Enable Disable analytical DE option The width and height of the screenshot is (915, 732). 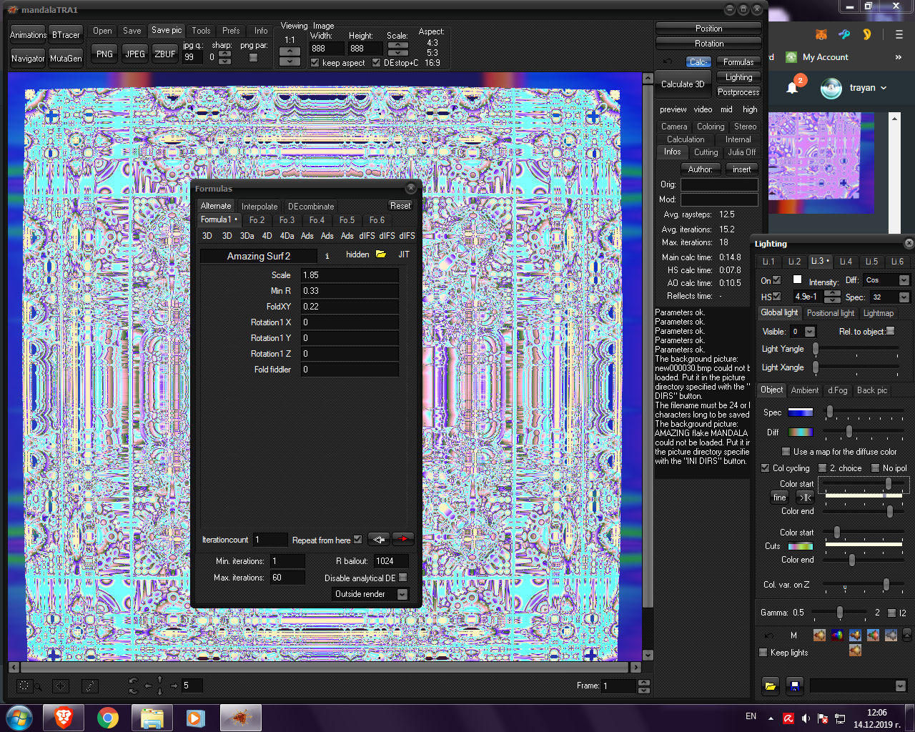click(x=402, y=577)
